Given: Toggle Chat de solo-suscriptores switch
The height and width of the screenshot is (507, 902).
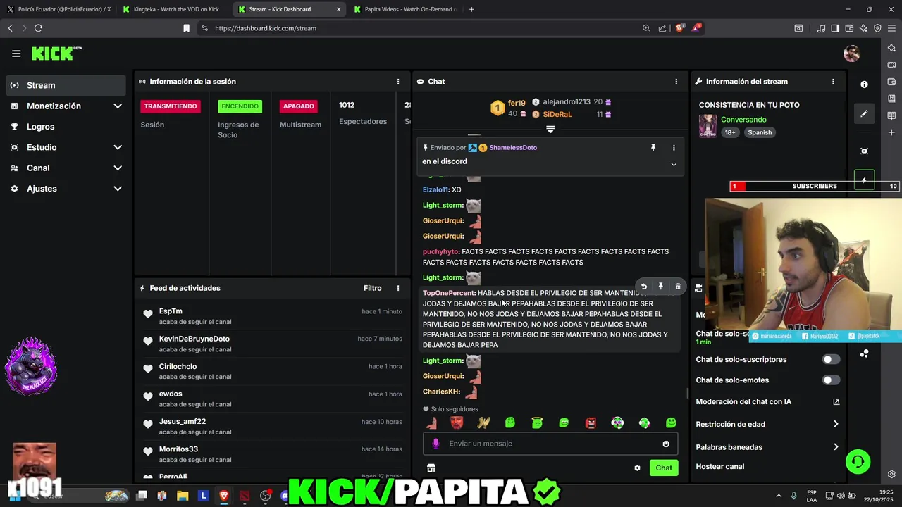Looking at the screenshot, I should point(831,359).
